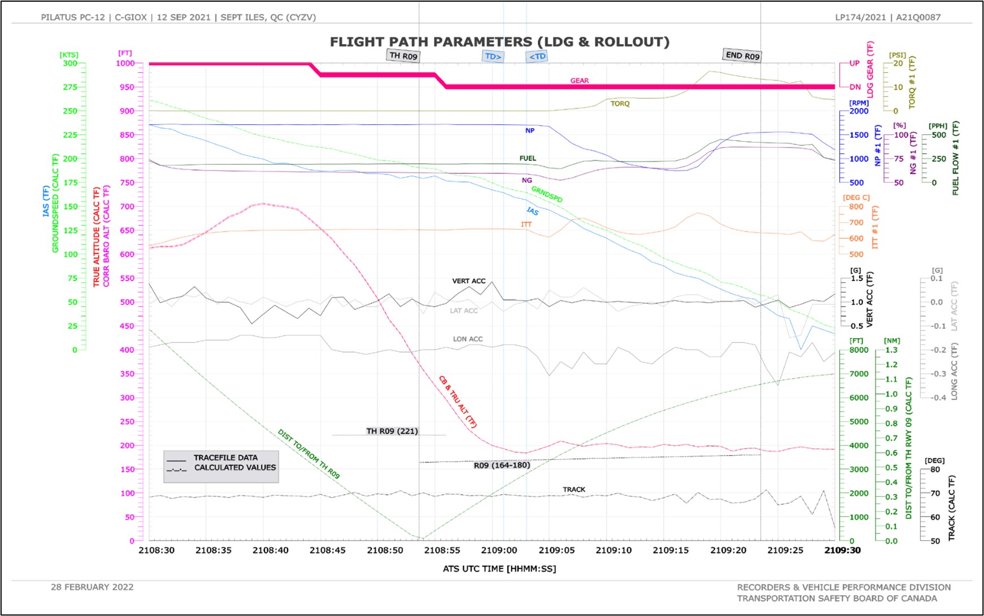Click the Flight Path Parameters chart title
This screenshot has width=984, height=616.
[499, 42]
